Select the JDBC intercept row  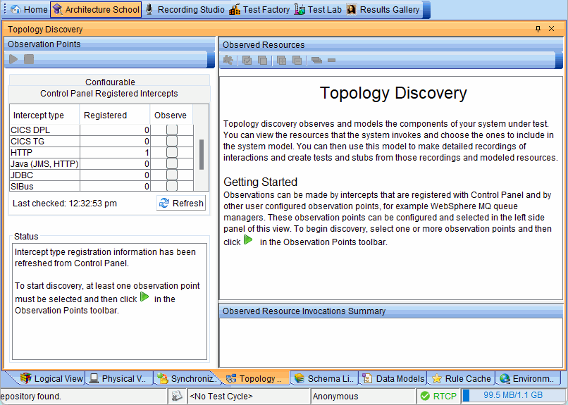point(101,175)
